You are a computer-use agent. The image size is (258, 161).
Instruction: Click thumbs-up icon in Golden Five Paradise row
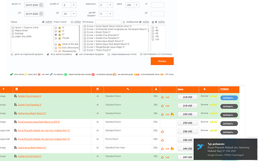click(x=162, y=106)
